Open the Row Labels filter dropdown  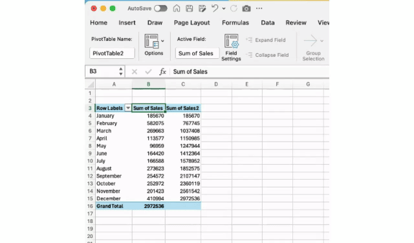click(x=128, y=108)
